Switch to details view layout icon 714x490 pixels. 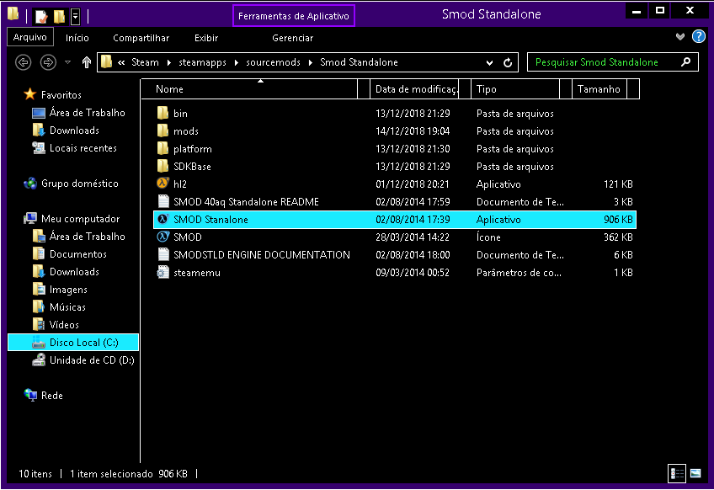point(677,474)
